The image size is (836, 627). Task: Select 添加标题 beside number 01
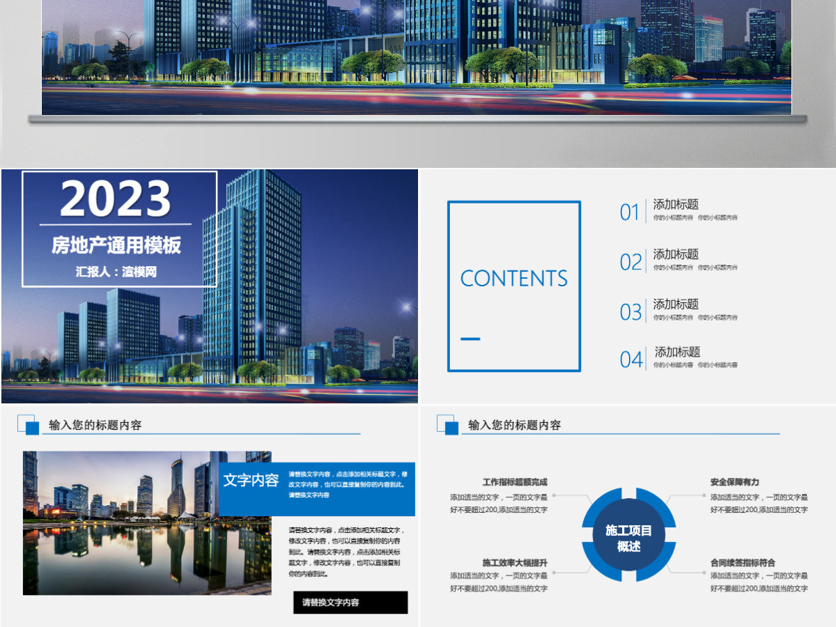point(676,205)
